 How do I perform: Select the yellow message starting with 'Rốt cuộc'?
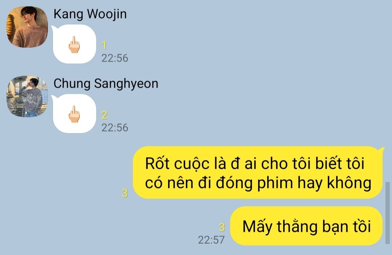point(257,173)
